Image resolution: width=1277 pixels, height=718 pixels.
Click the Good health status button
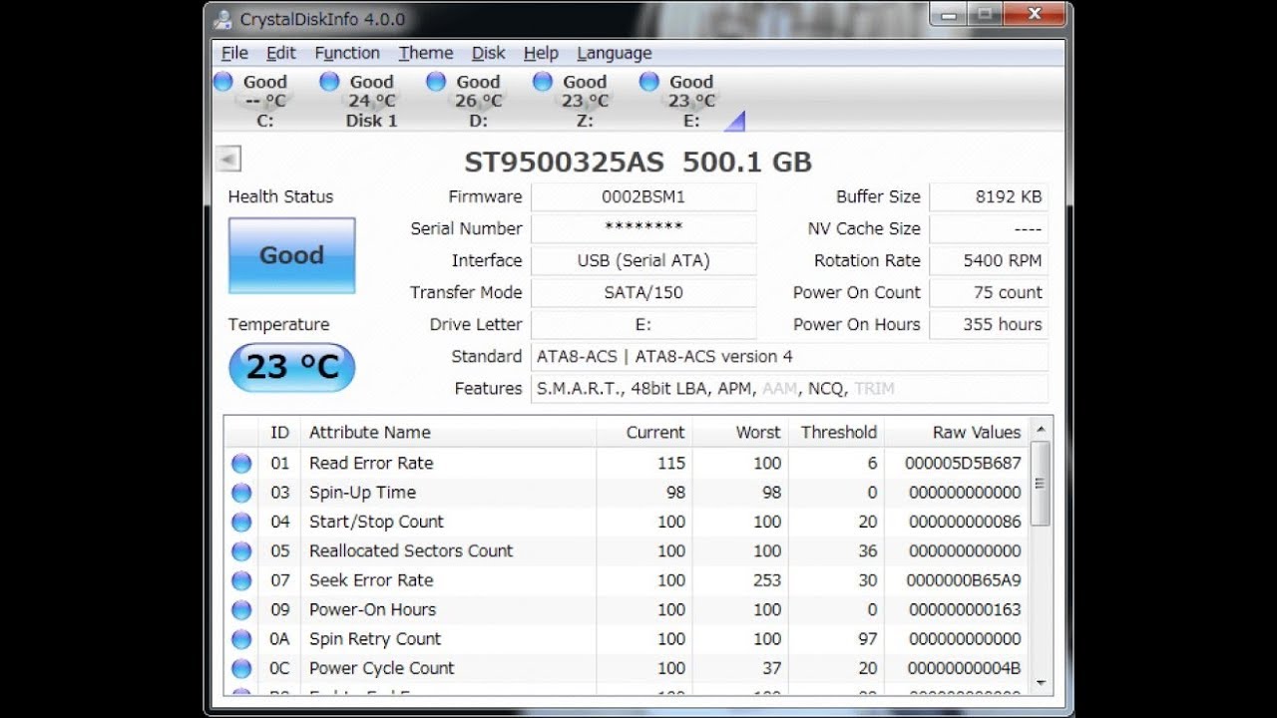pyautogui.click(x=291, y=255)
